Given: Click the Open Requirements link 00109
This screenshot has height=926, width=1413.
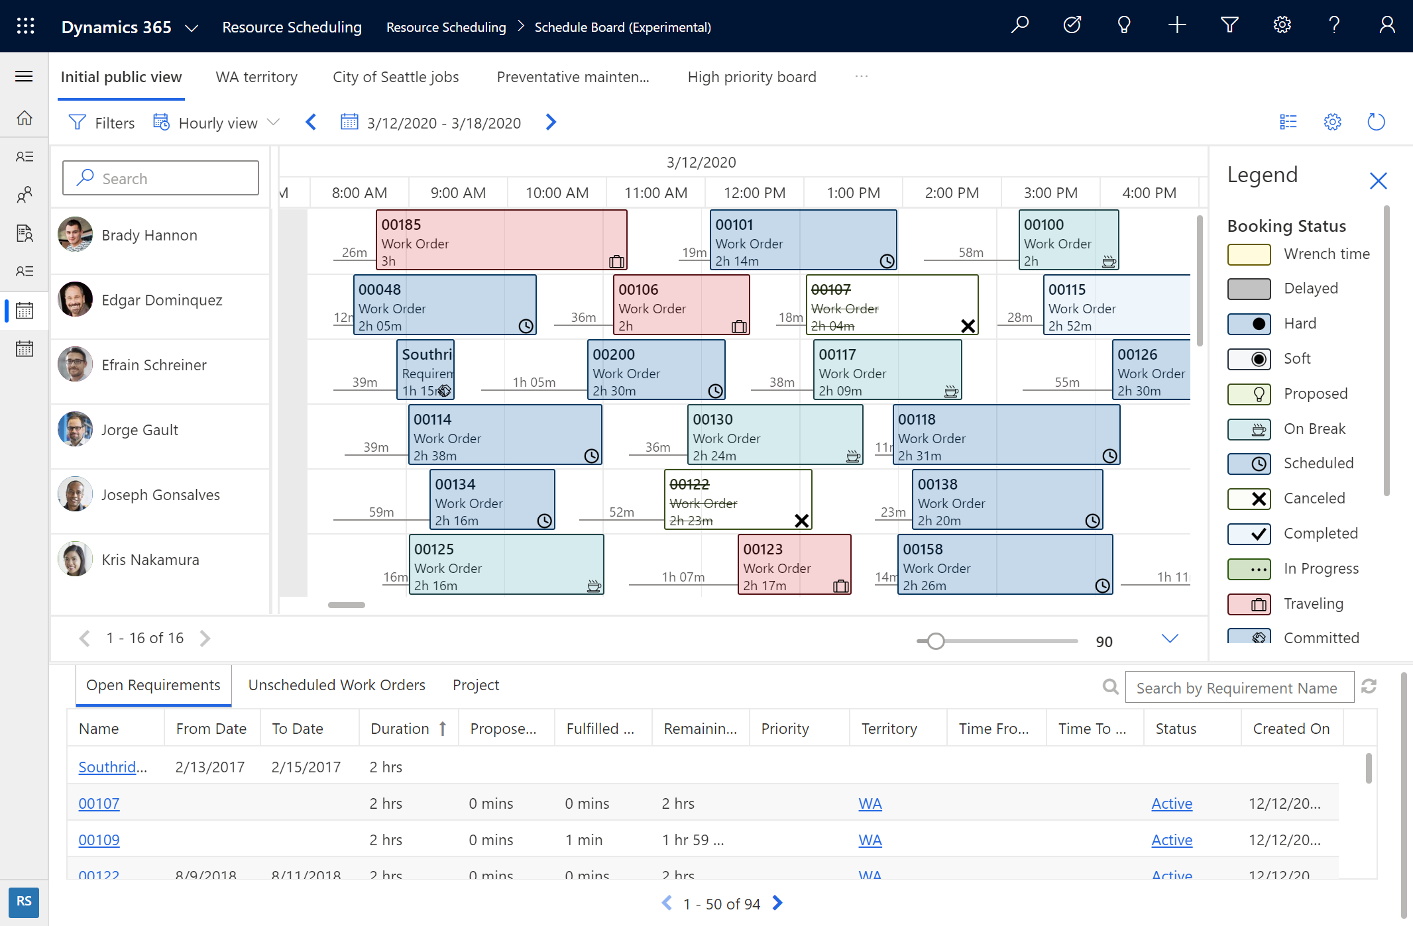Looking at the screenshot, I should [98, 839].
